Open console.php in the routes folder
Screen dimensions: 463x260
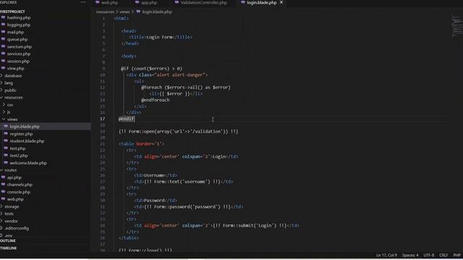pyautogui.click(x=19, y=192)
